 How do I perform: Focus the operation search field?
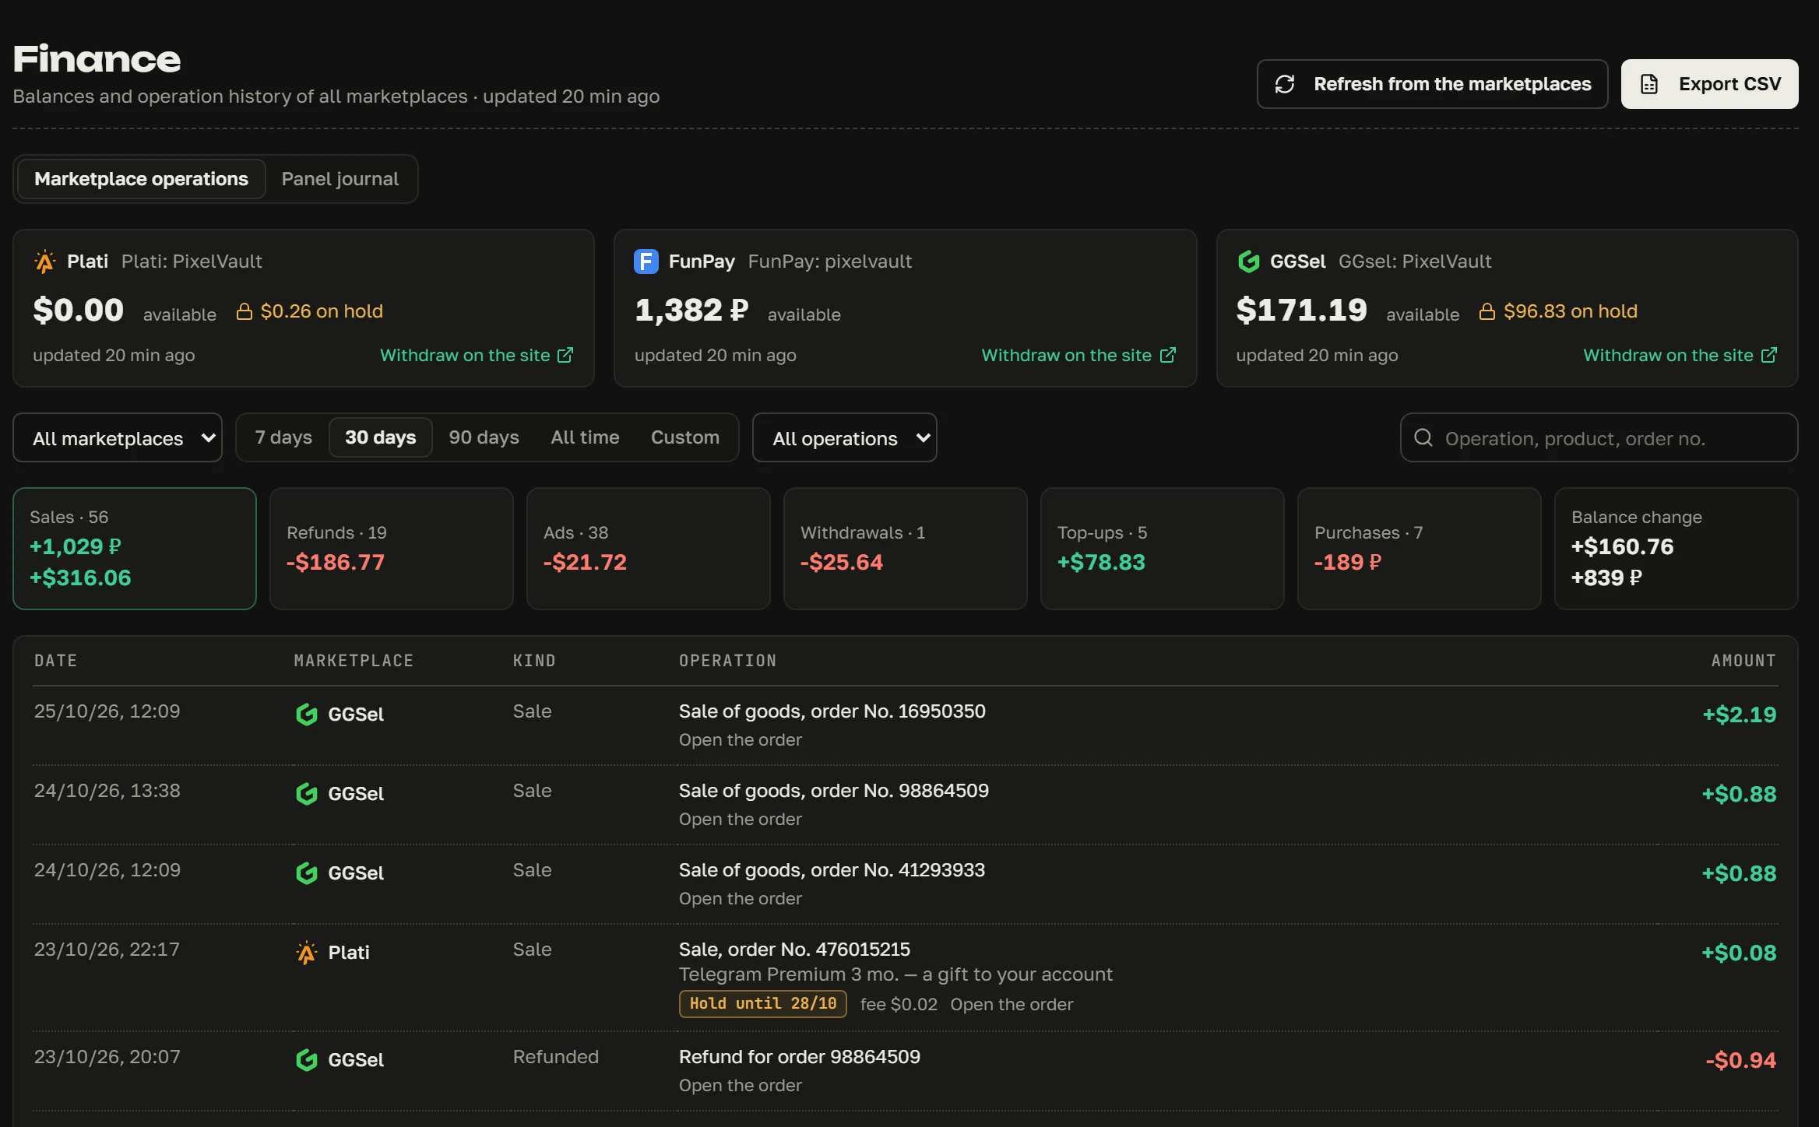[x=1599, y=437]
